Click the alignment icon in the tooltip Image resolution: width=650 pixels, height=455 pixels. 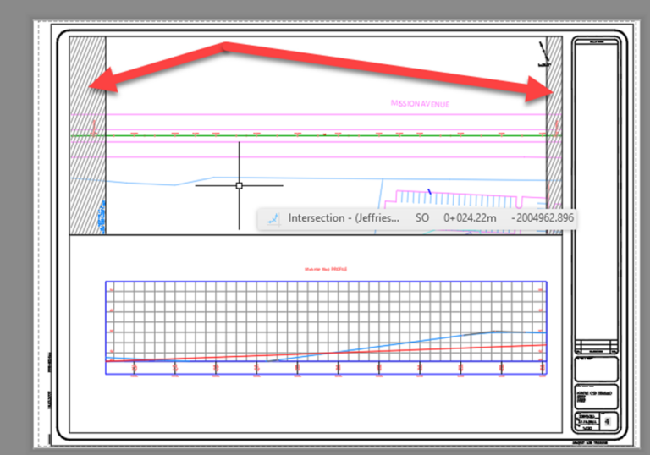click(x=273, y=219)
